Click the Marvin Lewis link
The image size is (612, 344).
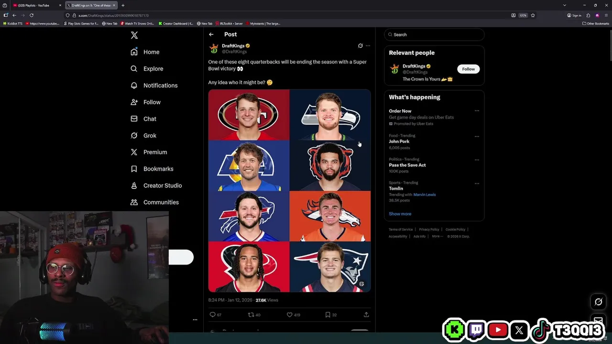(425, 194)
